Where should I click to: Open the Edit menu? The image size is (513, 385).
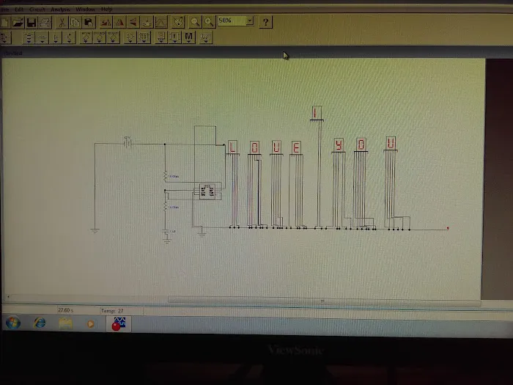click(19, 10)
